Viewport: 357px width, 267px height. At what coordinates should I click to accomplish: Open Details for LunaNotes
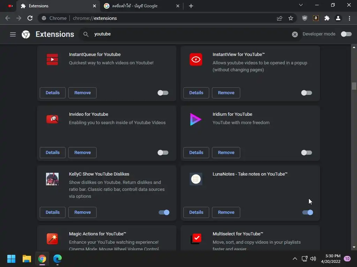click(196, 212)
